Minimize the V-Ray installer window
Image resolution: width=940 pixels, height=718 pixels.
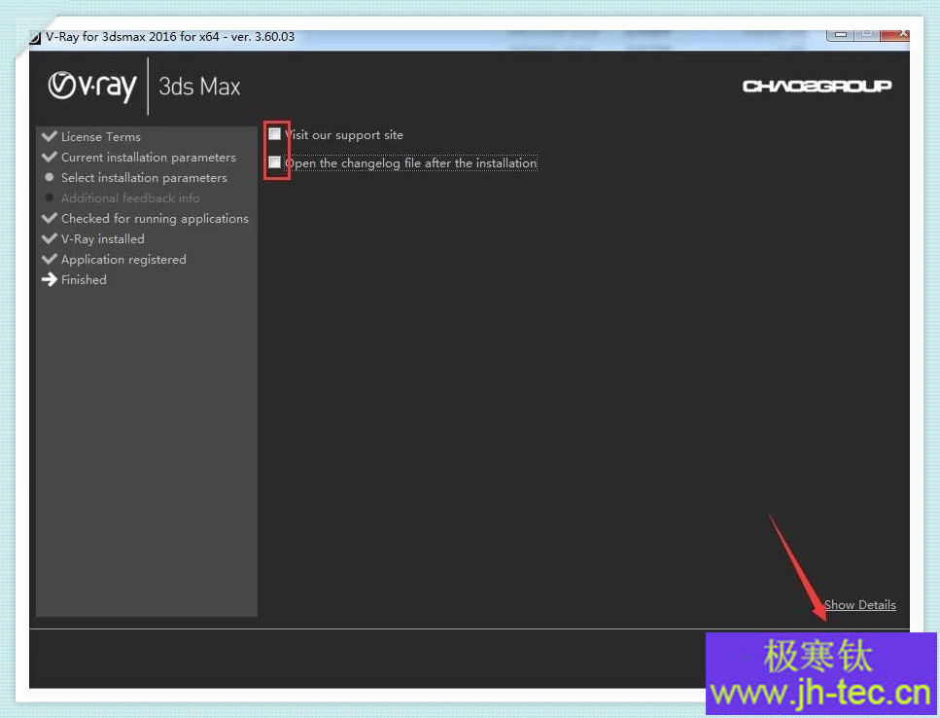840,35
